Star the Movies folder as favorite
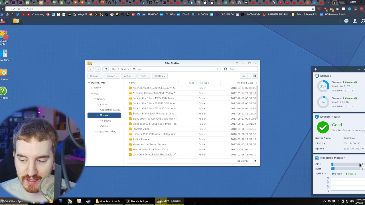Screen dimensions: 365x205 pyautogui.click(x=217, y=69)
